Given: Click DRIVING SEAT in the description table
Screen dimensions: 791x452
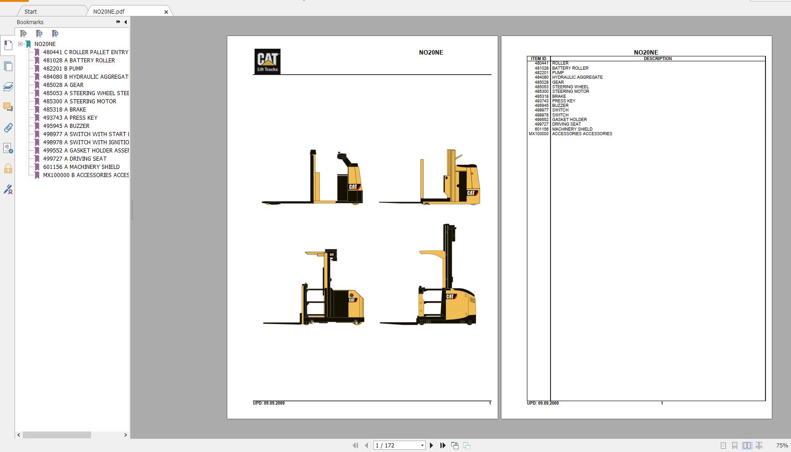Looking at the screenshot, I should (x=566, y=124).
